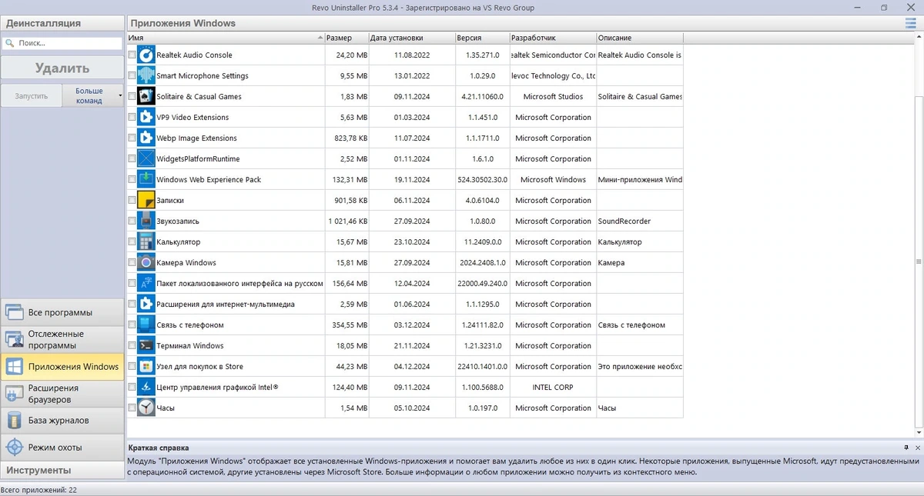
Task: Tick the checkbox for Камера Windows
Action: tap(132, 263)
